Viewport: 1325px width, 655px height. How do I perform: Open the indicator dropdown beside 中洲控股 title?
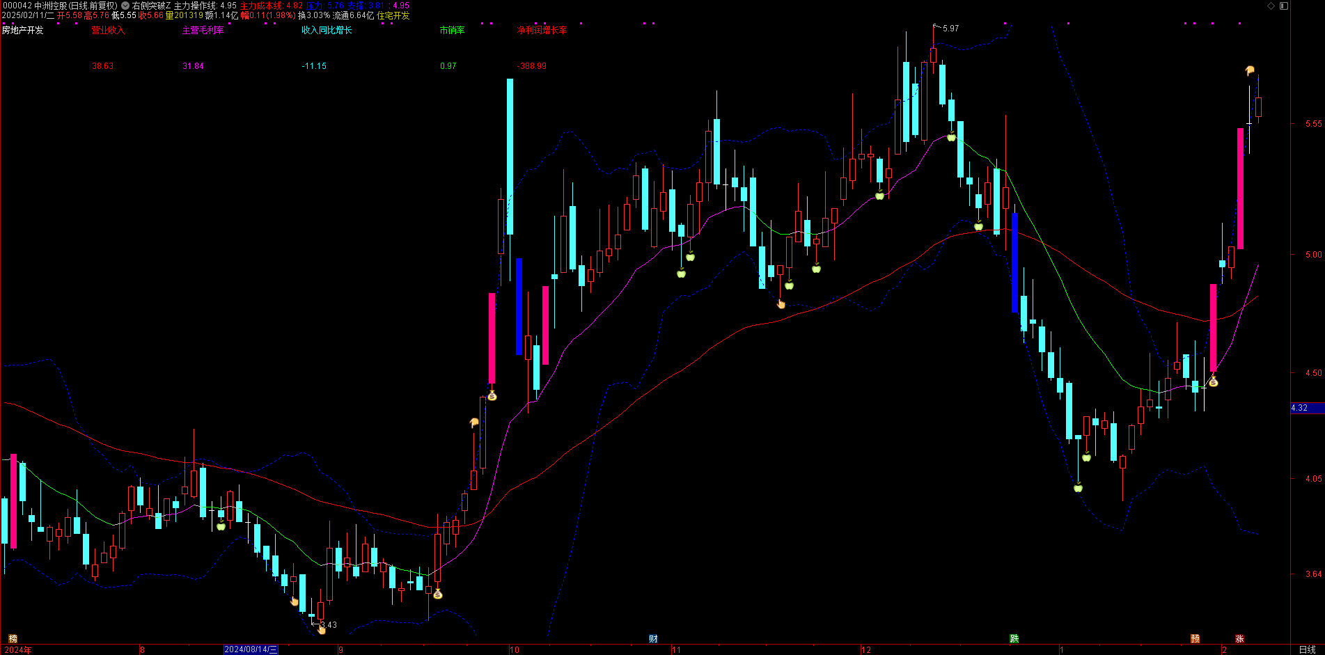(x=125, y=6)
